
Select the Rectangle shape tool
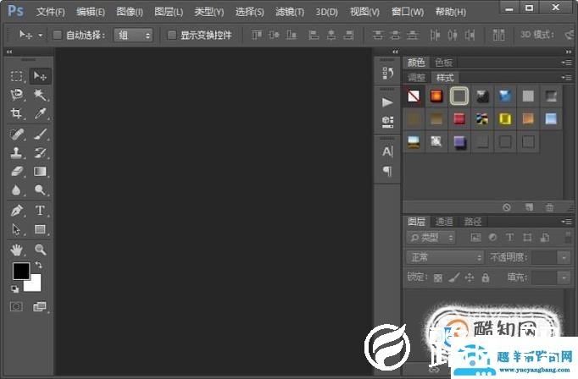pyautogui.click(x=40, y=229)
